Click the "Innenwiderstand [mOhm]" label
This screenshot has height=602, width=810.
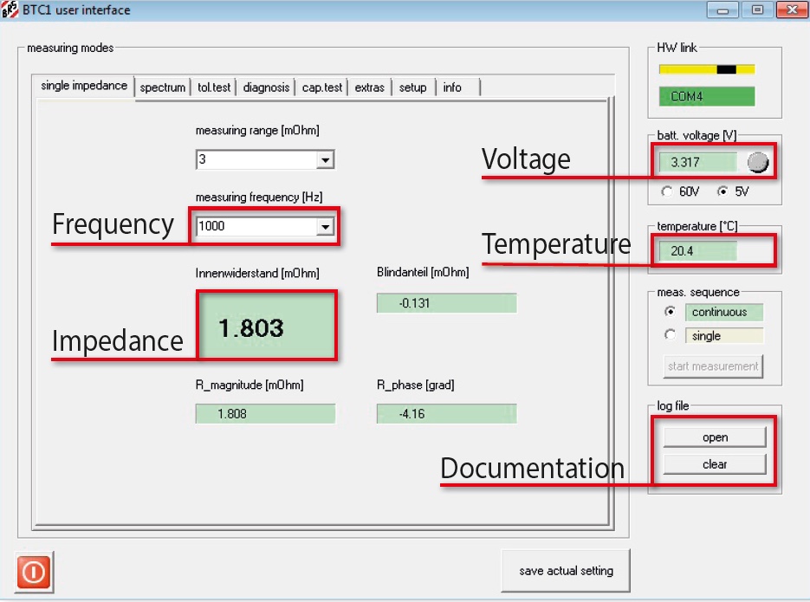257,273
